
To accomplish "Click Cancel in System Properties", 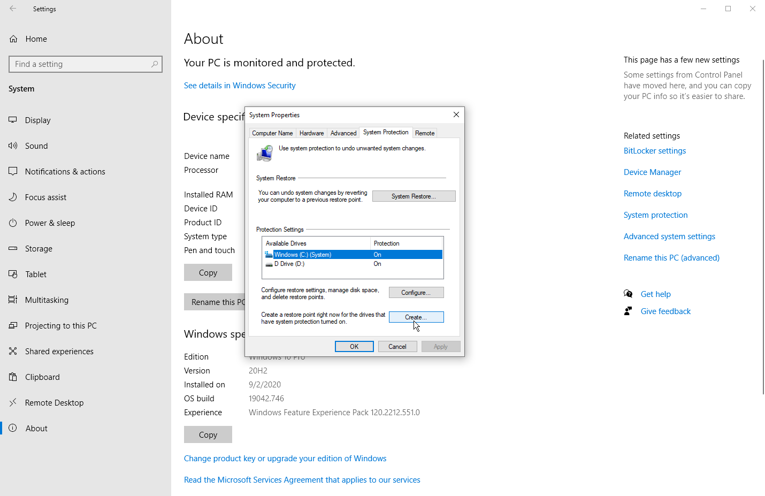I will 397,347.
